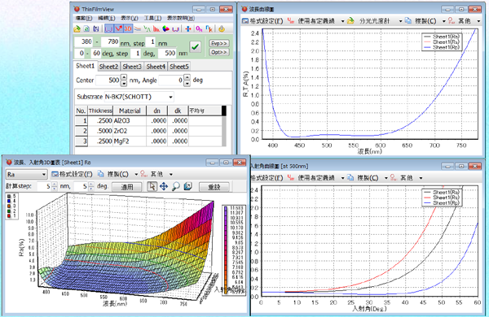This screenshot has width=489, height=317.
Task: Switch to the Sheet3 tab
Action: tap(132, 67)
